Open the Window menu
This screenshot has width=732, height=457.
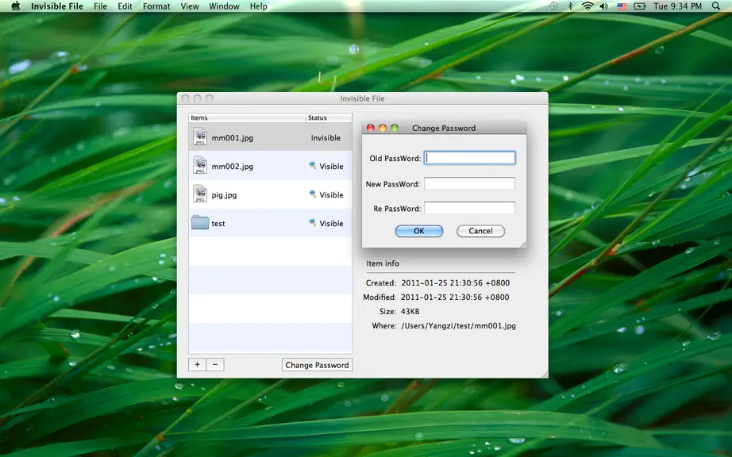tap(224, 6)
